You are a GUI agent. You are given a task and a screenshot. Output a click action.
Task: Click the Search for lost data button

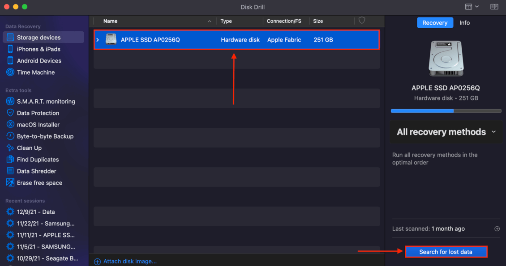pos(446,252)
